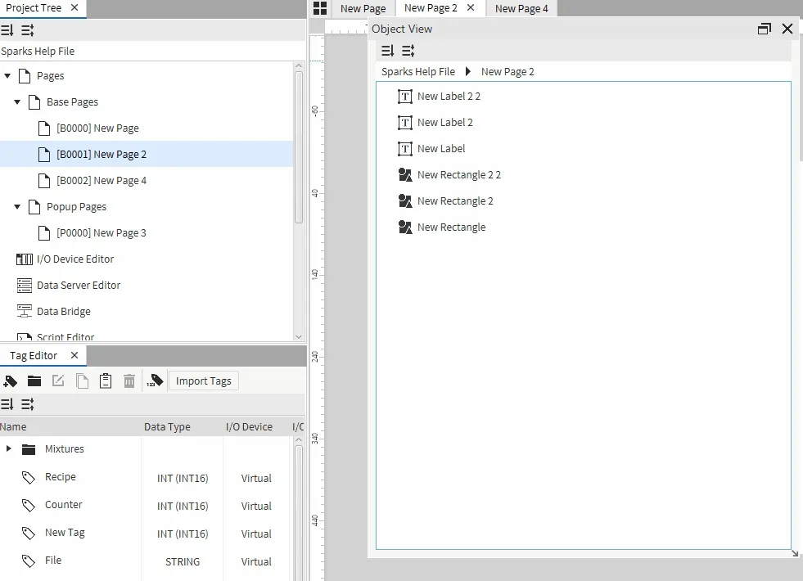This screenshot has width=803, height=581.
Task: Collapse the Popup Pages node
Action: (17, 207)
